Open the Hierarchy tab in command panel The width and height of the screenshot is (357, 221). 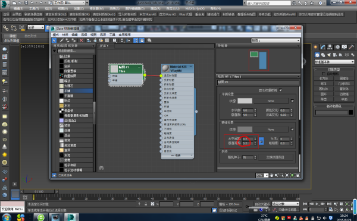pos(330,47)
